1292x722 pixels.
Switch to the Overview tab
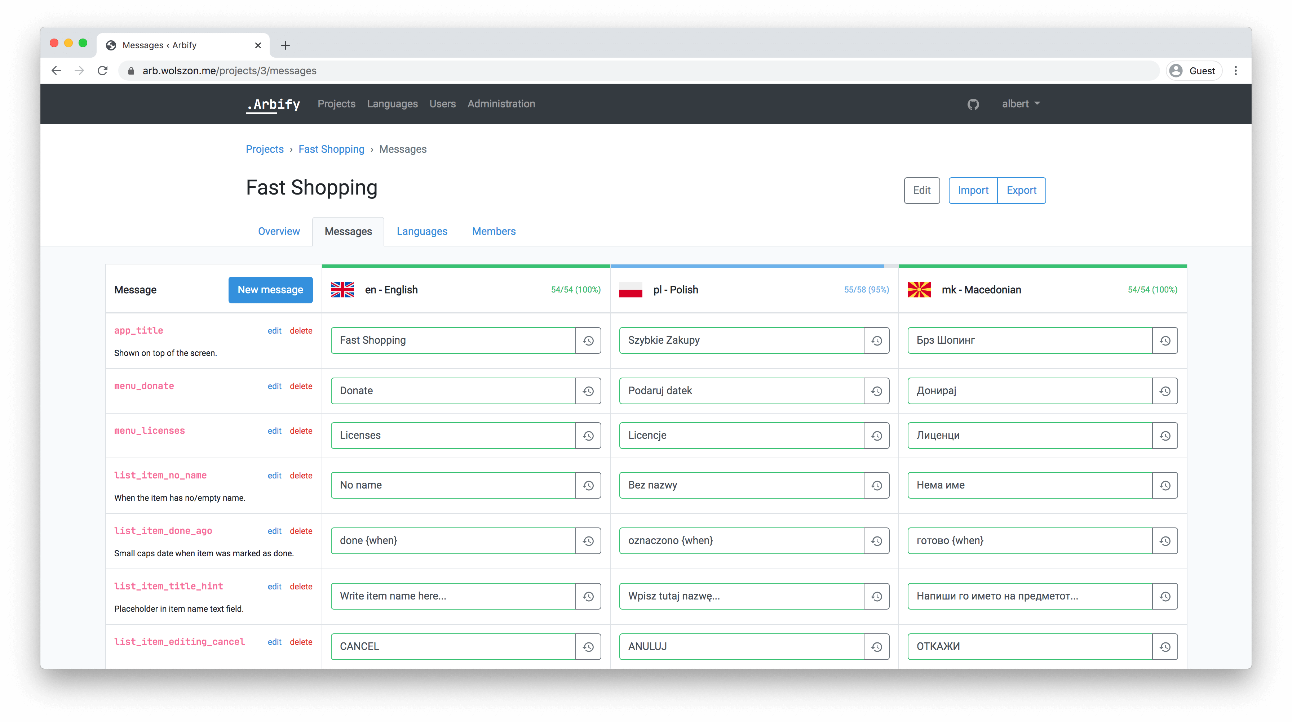point(279,231)
